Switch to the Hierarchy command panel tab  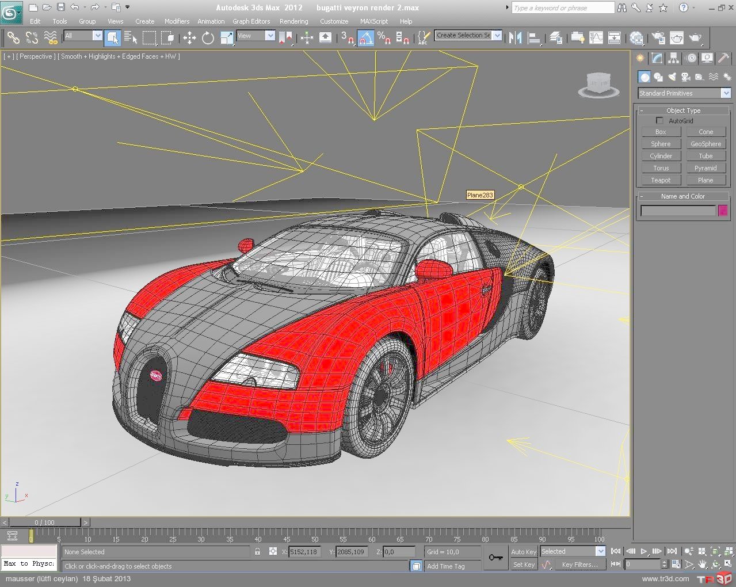673,59
